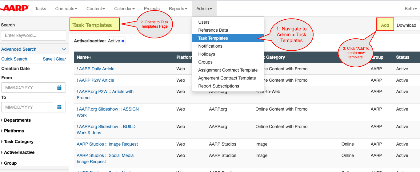Go to the Projects page
420x172 pixels.
(x=152, y=9)
